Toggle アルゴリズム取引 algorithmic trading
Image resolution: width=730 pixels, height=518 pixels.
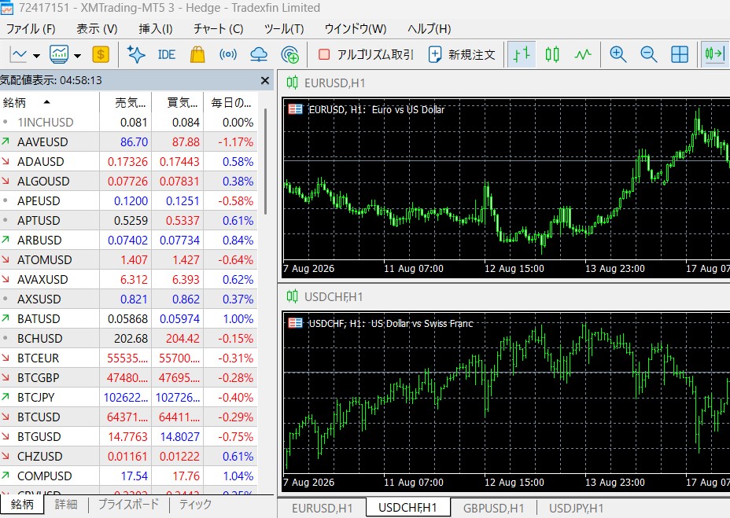(366, 55)
